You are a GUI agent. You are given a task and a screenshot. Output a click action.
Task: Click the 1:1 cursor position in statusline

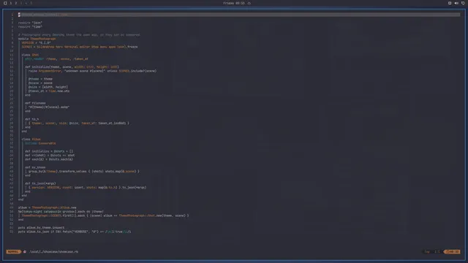(x=437, y=251)
